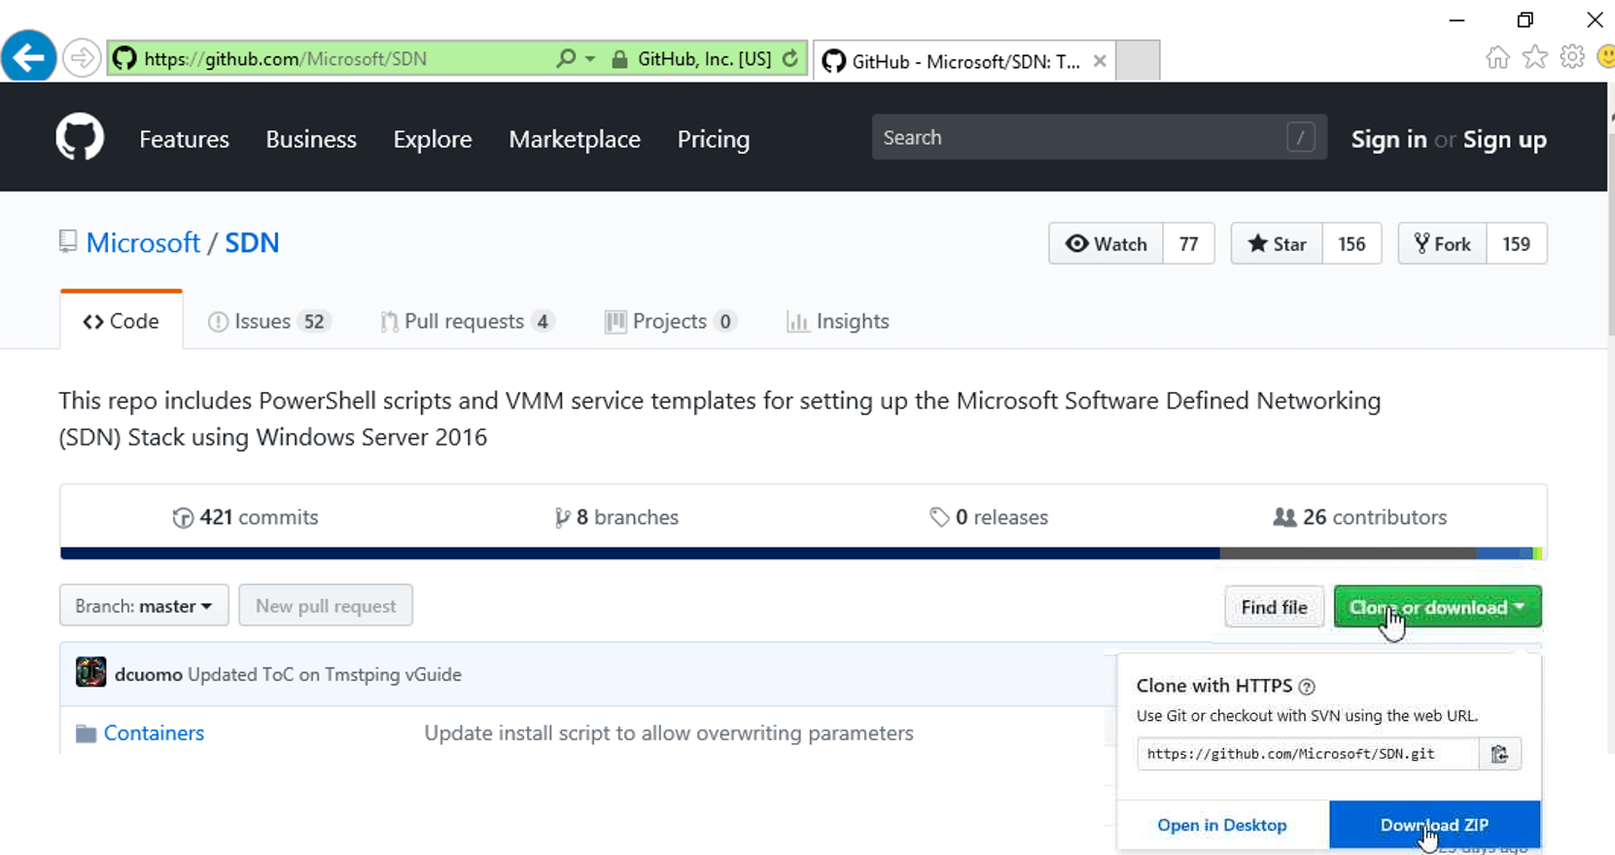Image resolution: width=1615 pixels, height=855 pixels.
Task: Click the Sign up link
Action: click(1504, 139)
